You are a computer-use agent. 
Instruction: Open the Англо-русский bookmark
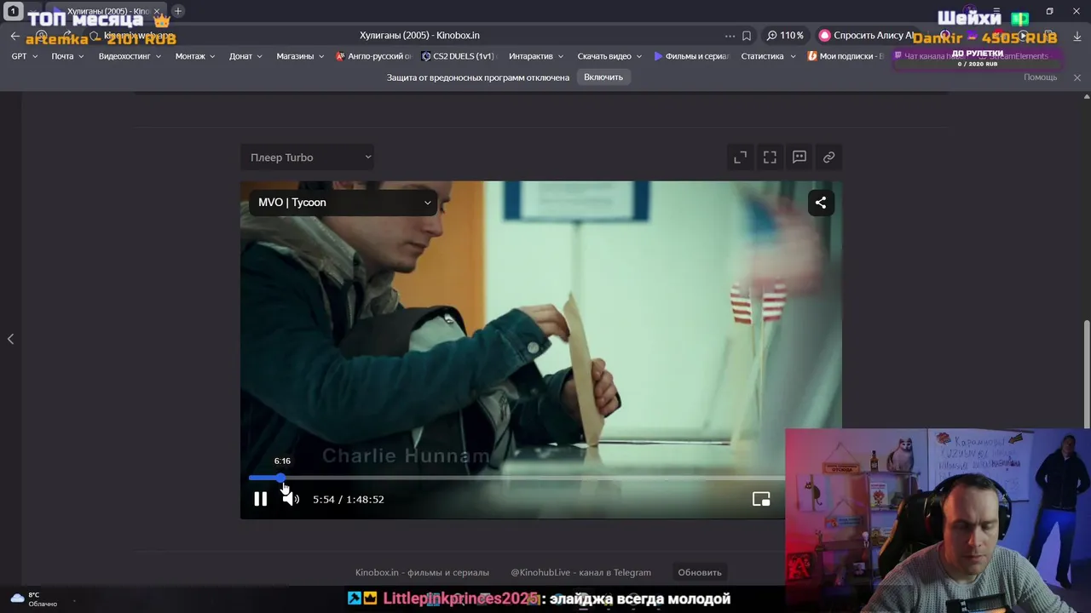click(373, 56)
